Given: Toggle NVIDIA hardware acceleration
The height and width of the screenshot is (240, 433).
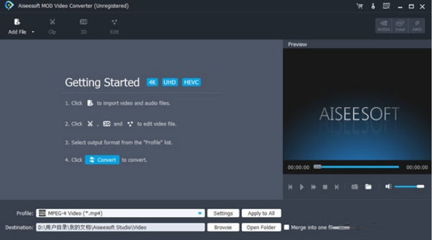Looking at the screenshot, I should coord(384,26).
